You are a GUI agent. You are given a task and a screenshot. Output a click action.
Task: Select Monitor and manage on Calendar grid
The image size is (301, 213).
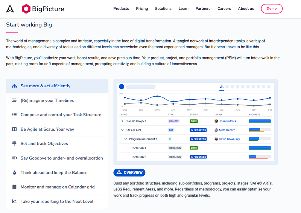point(57,187)
